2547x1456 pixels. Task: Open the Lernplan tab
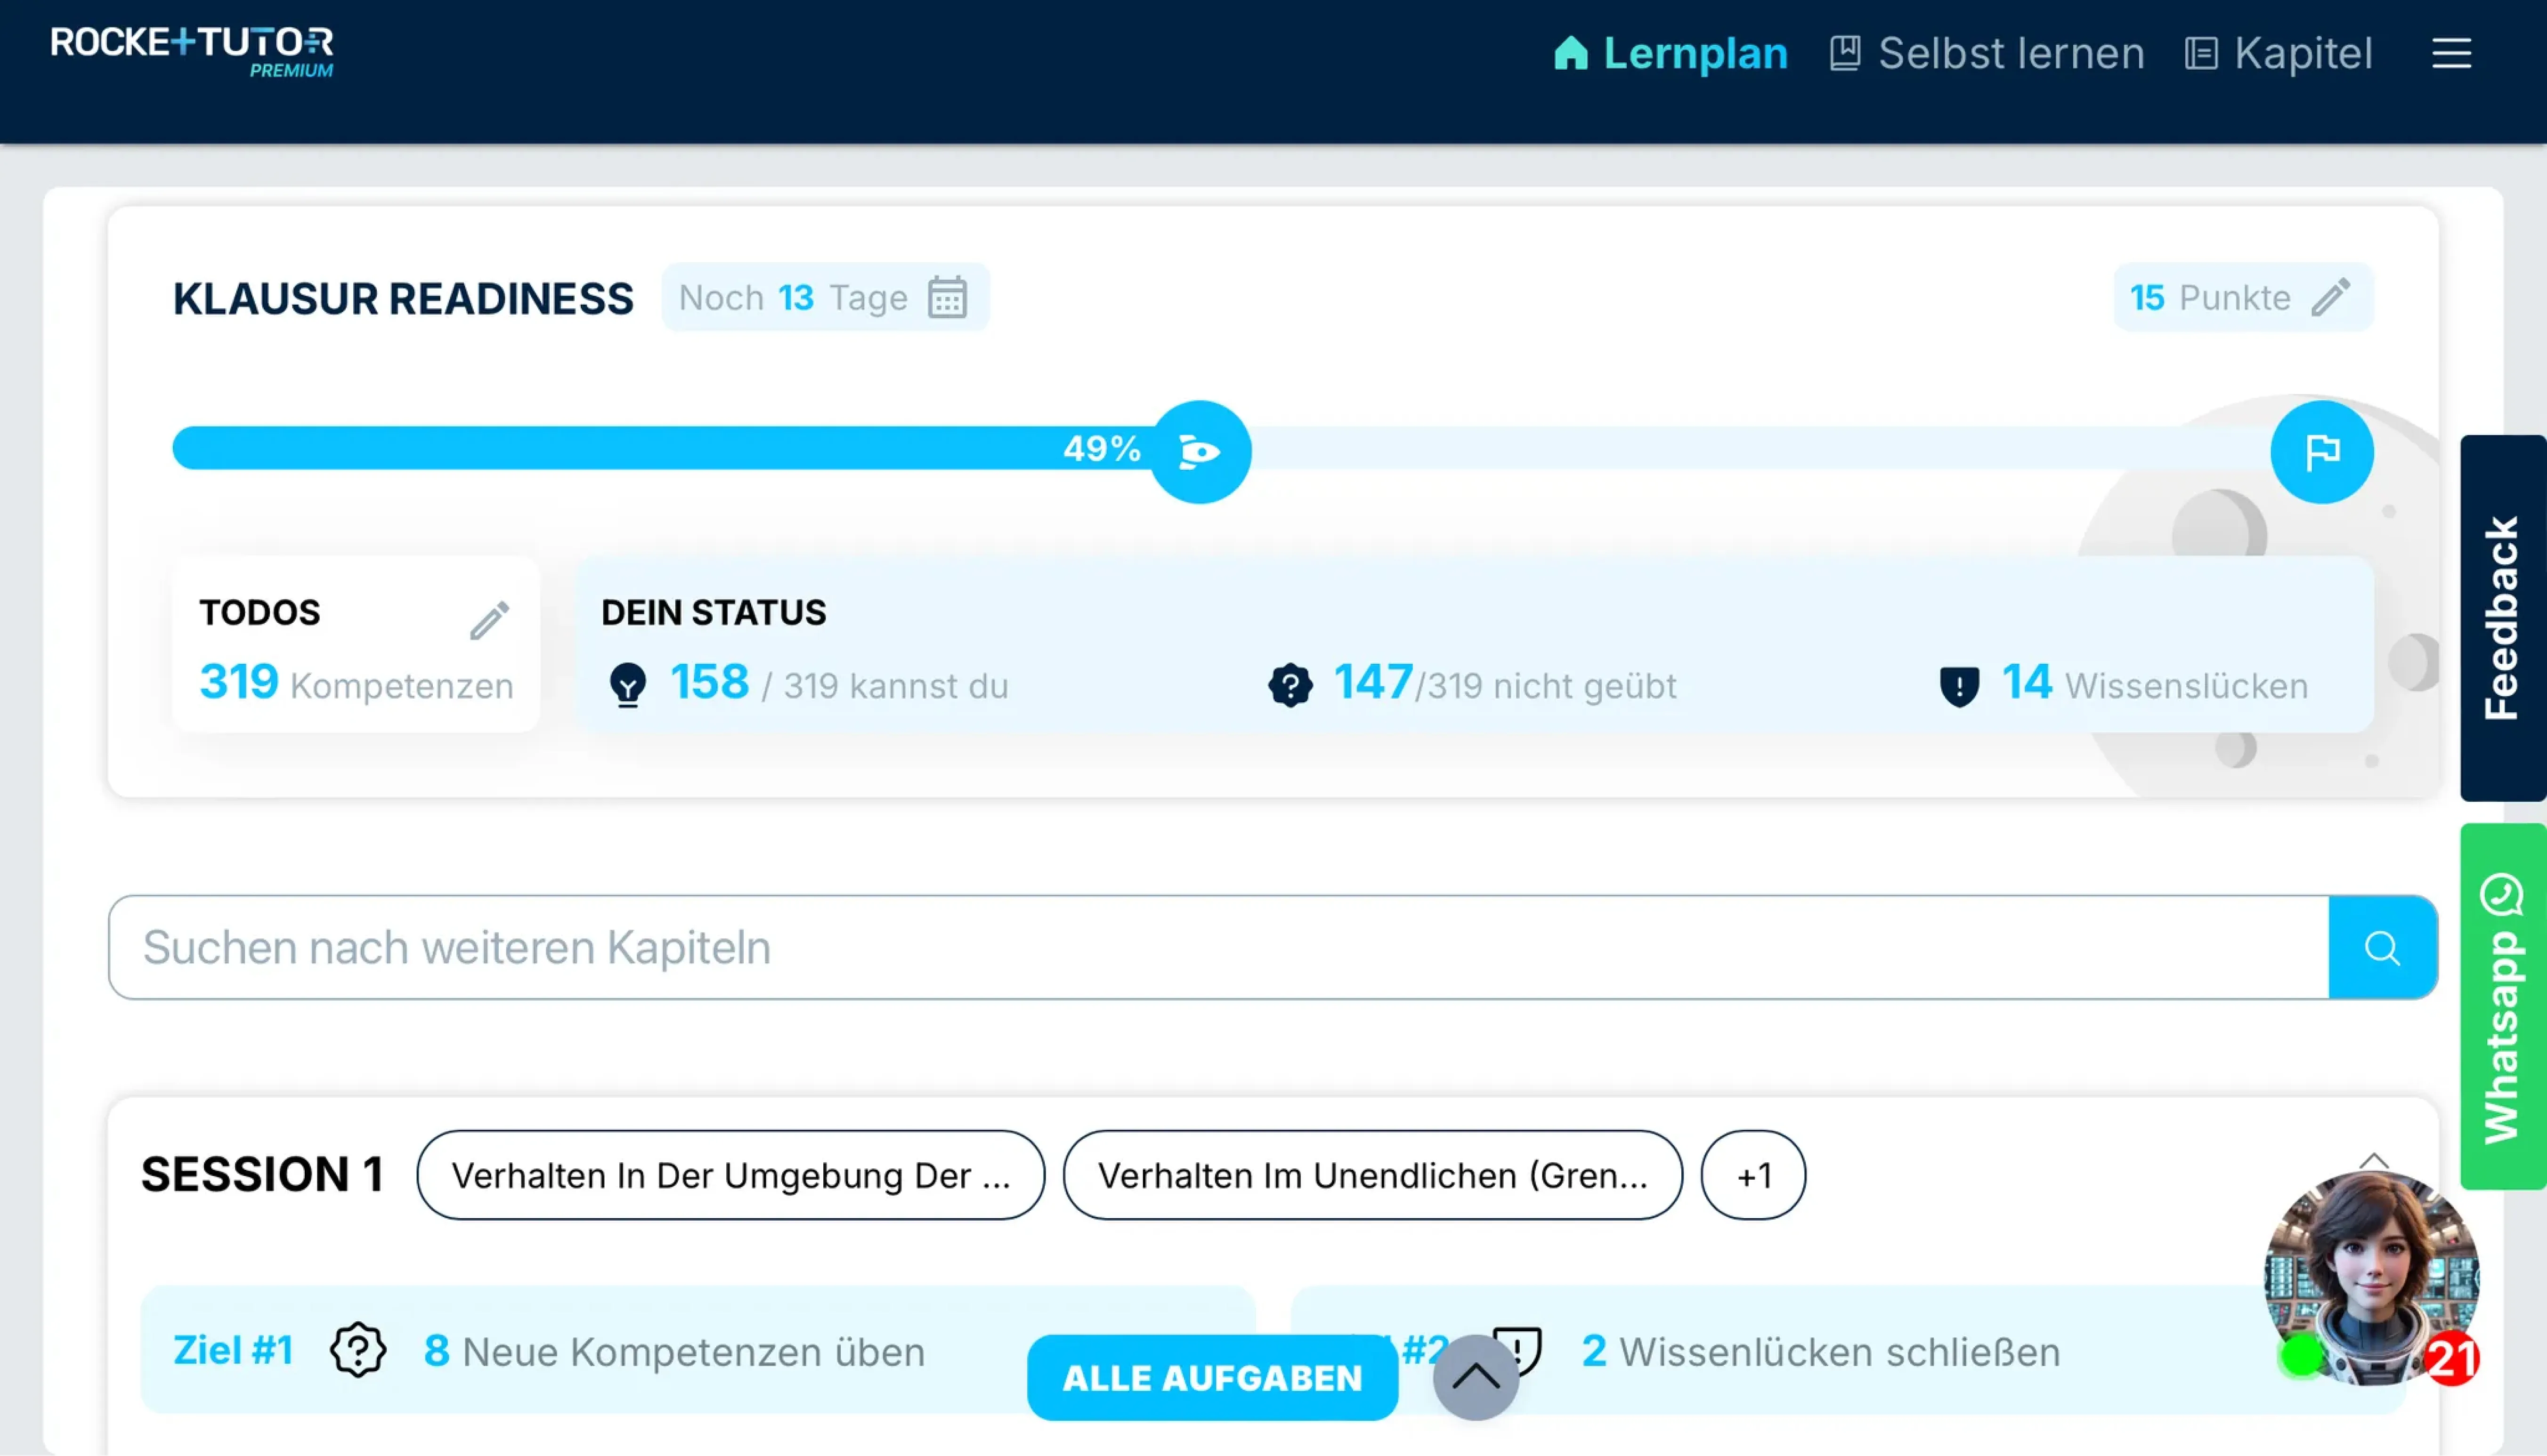[1671, 53]
